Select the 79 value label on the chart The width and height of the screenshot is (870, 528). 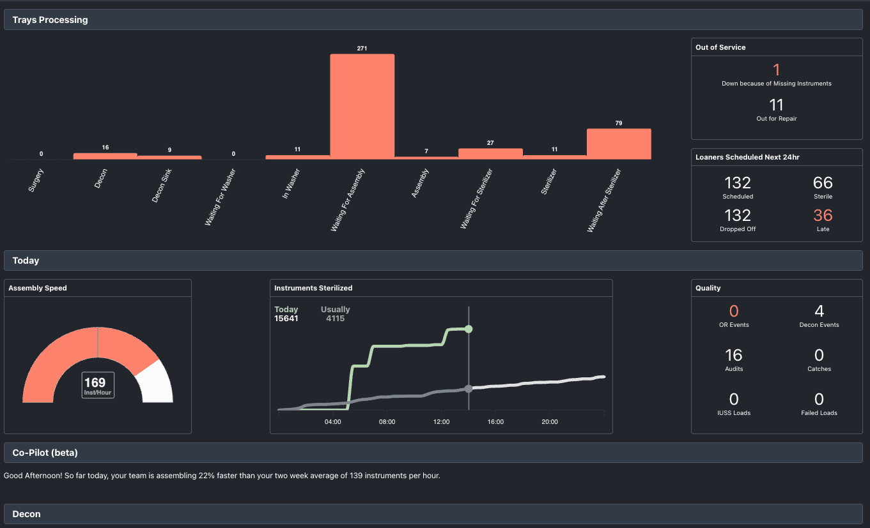[x=619, y=123]
